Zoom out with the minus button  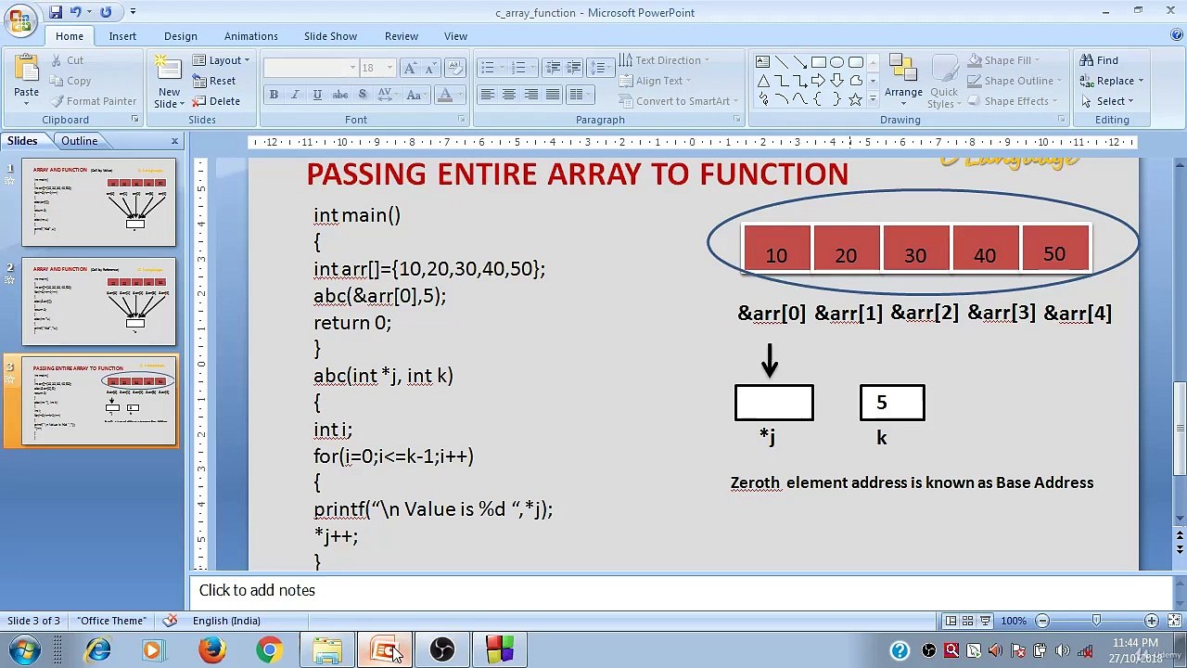click(x=1042, y=621)
